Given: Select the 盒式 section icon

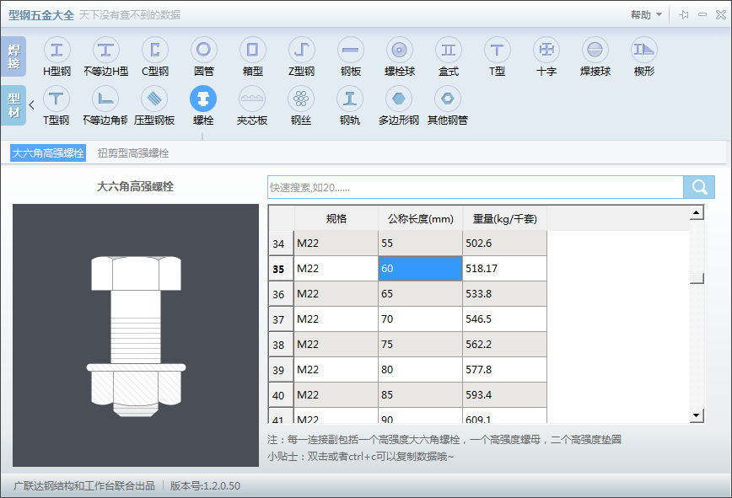Looking at the screenshot, I should [x=449, y=50].
